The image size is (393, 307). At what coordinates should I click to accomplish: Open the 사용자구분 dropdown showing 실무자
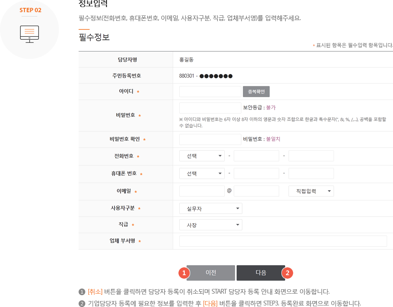(x=210, y=208)
